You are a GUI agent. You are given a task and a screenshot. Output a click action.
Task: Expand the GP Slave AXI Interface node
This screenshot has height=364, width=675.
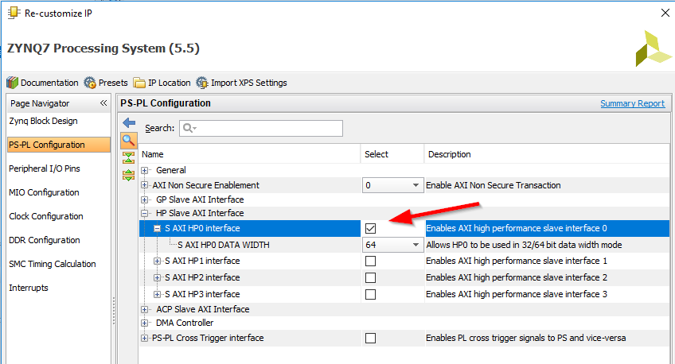point(145,199)
